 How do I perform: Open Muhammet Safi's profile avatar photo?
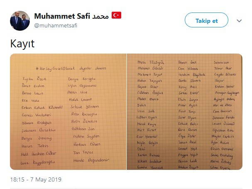point(20,20)
